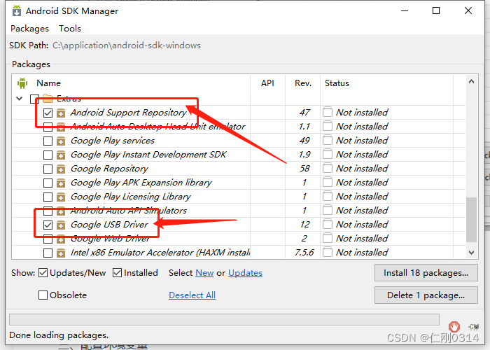
Task: Sort by the Status column header
Action: 337,83
